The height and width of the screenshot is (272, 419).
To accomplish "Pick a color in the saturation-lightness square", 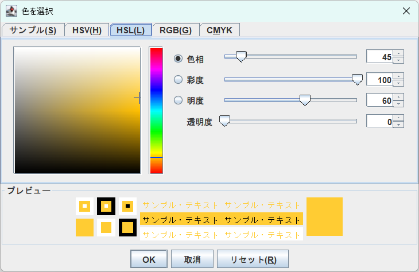I will point(77,110).
